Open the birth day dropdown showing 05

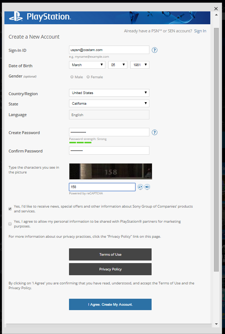118,65
